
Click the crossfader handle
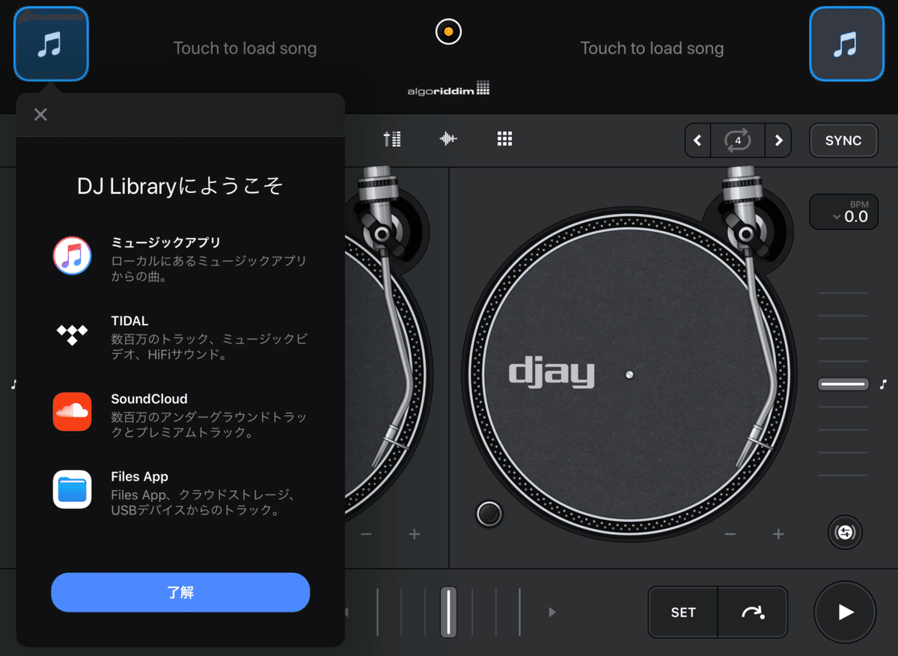pos(448,612)
